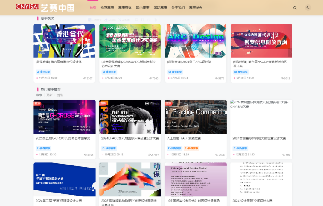Image resolution: width=323 pixels, height=206 pixels.
Task: Sort the hot contests by 浏览
Action: coord(60,95)
